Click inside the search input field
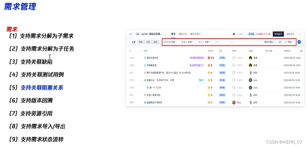 point(224,42)
